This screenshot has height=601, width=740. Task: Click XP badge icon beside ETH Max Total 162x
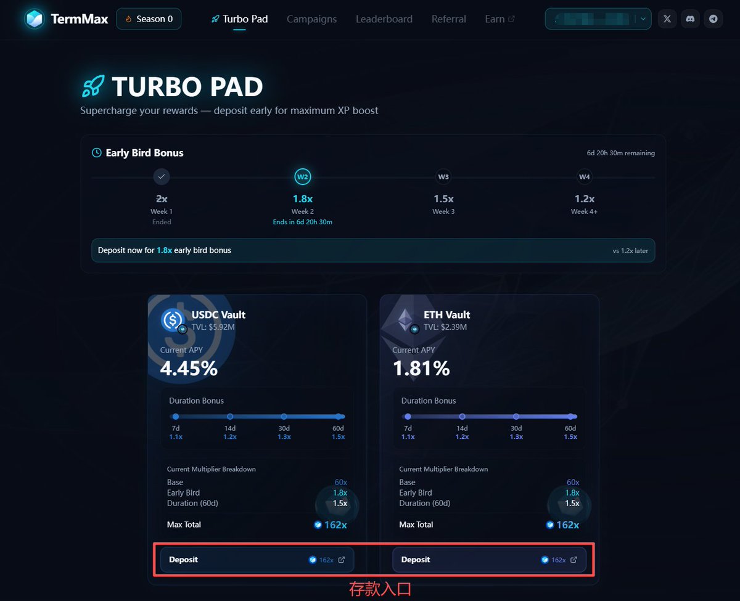tap(550, 525)
